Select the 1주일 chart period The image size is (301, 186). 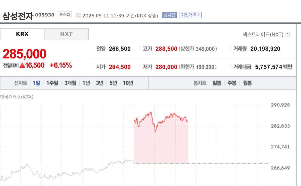click(x=52, y=83)
